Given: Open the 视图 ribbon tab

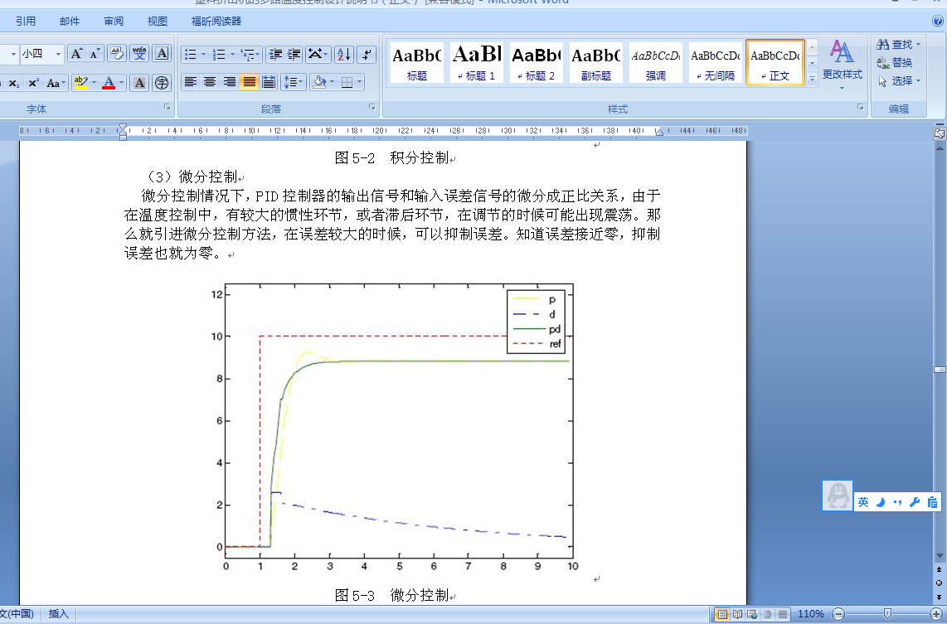Looking at the screenshot, I should click(157, 21).
